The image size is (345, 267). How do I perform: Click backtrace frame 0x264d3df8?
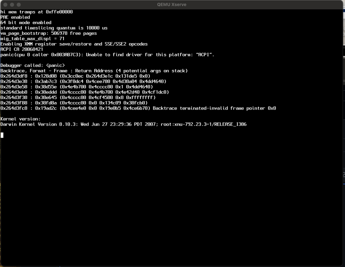tap(75, 76)
